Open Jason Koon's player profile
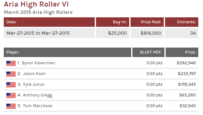The width and height of the screenshot is (203, 115). [x=34, y=74]
